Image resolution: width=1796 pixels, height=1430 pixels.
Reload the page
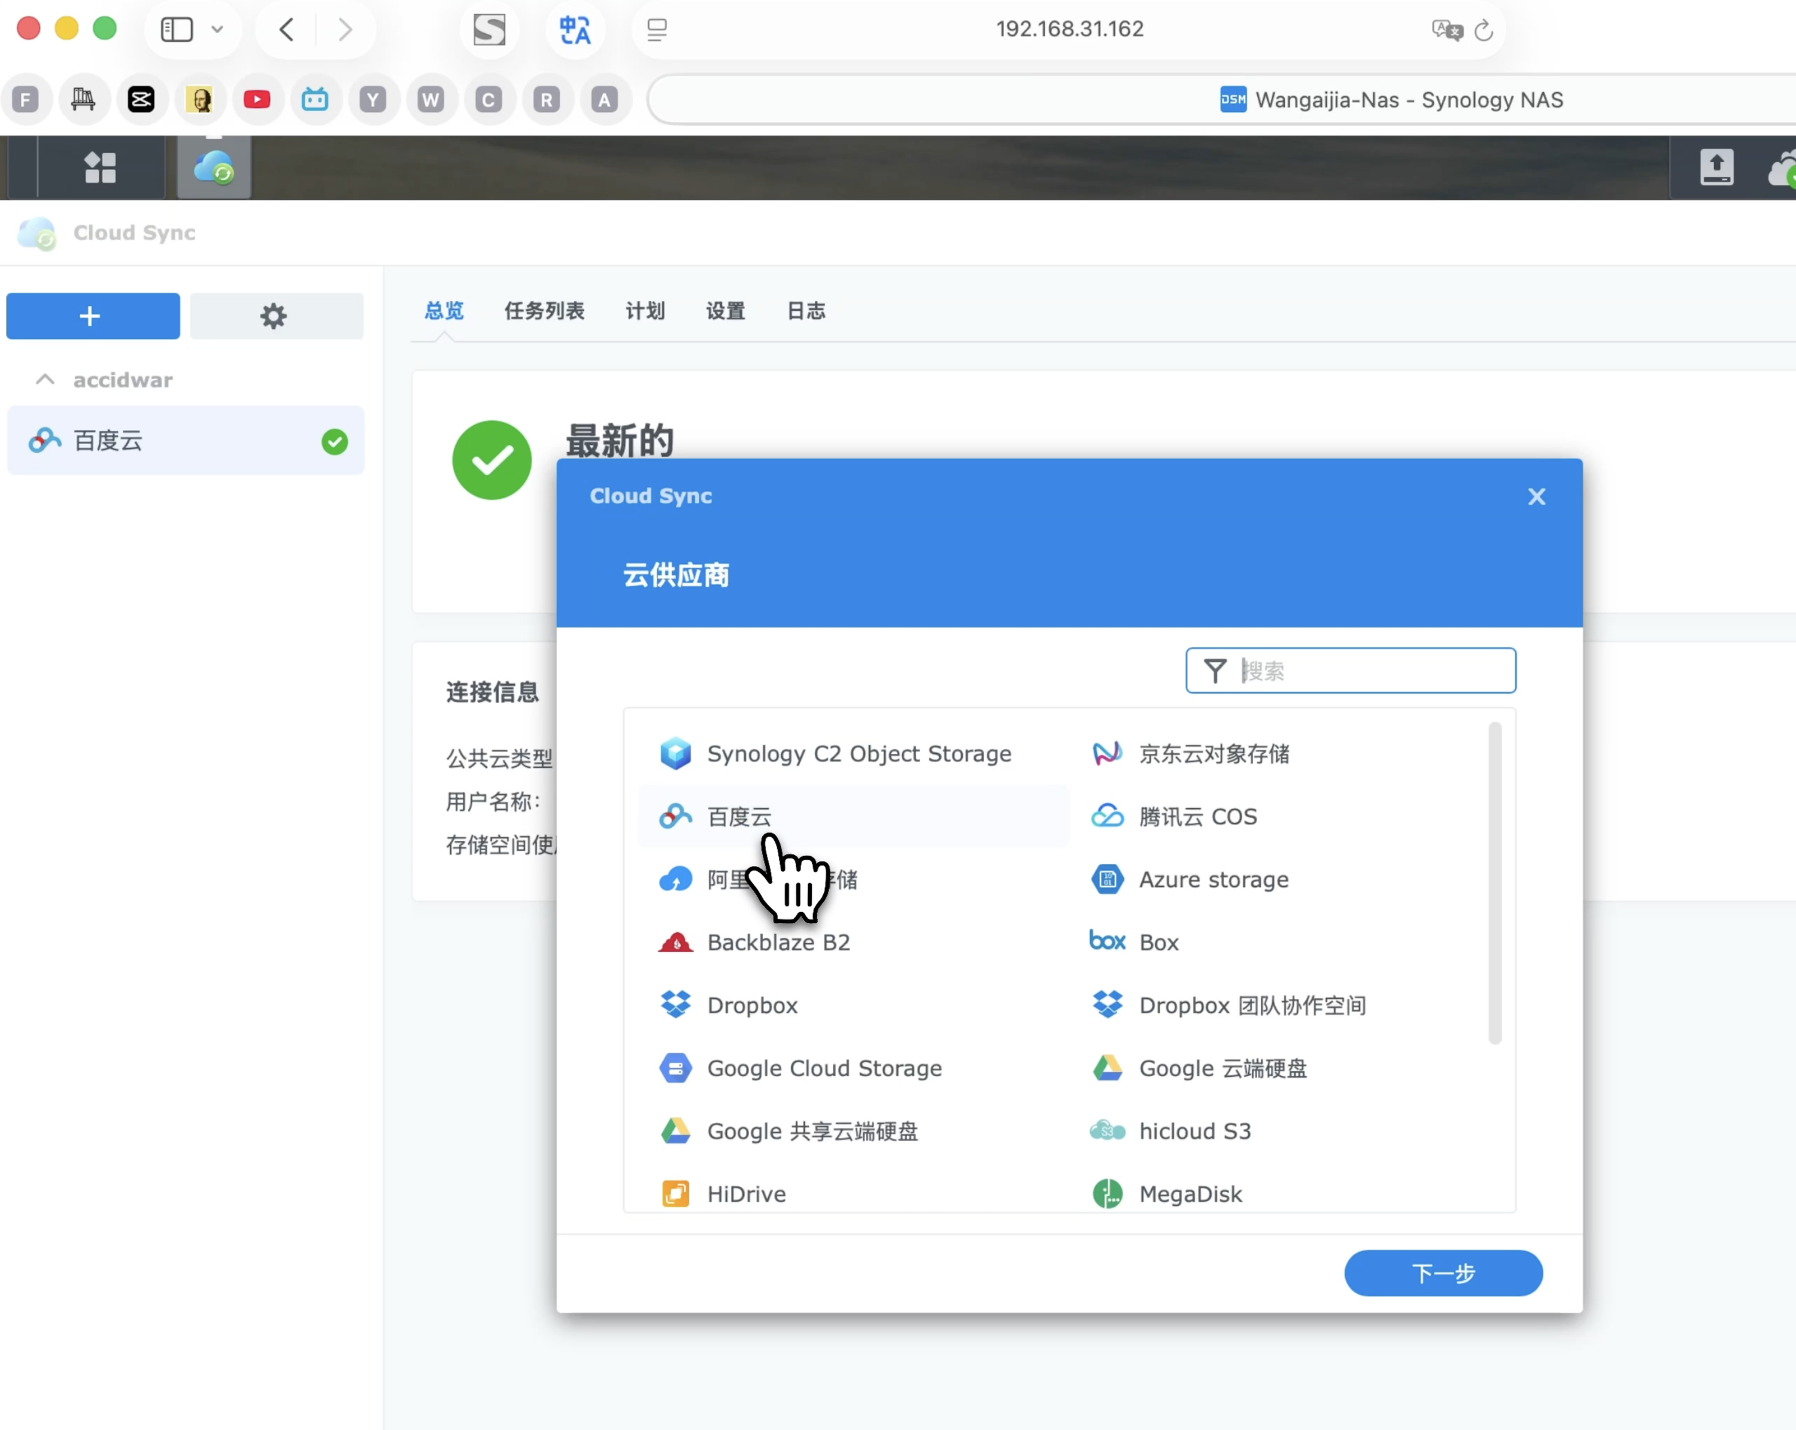[1483, 31]
